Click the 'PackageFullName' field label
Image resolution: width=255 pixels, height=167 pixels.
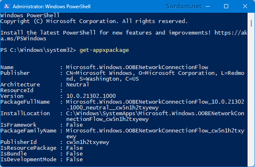25,102
